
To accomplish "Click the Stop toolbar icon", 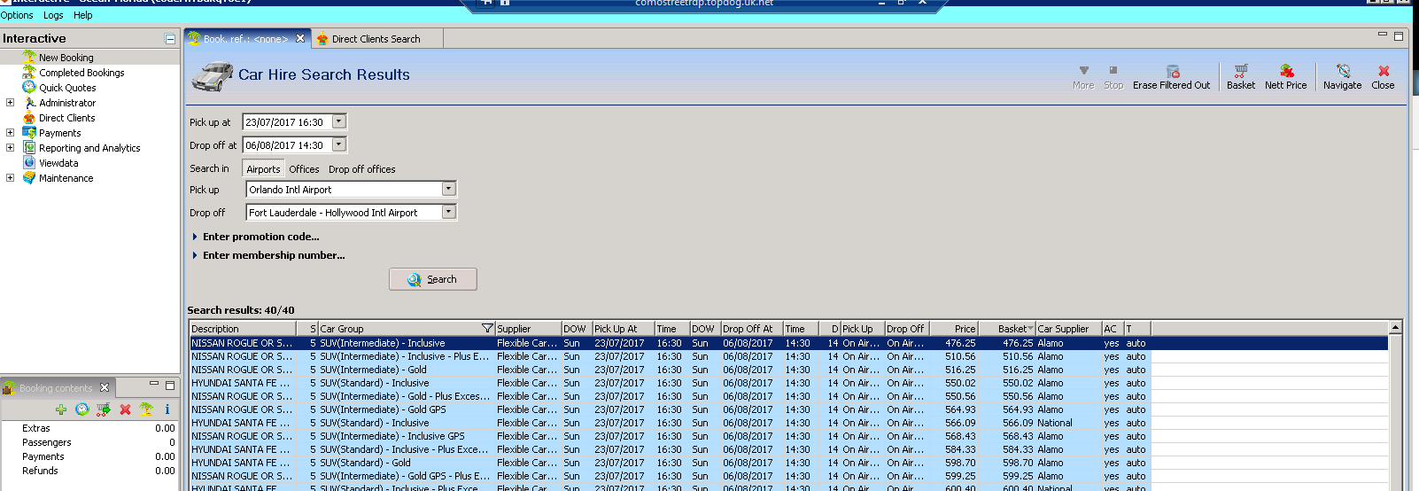I will click(1113, 71).
